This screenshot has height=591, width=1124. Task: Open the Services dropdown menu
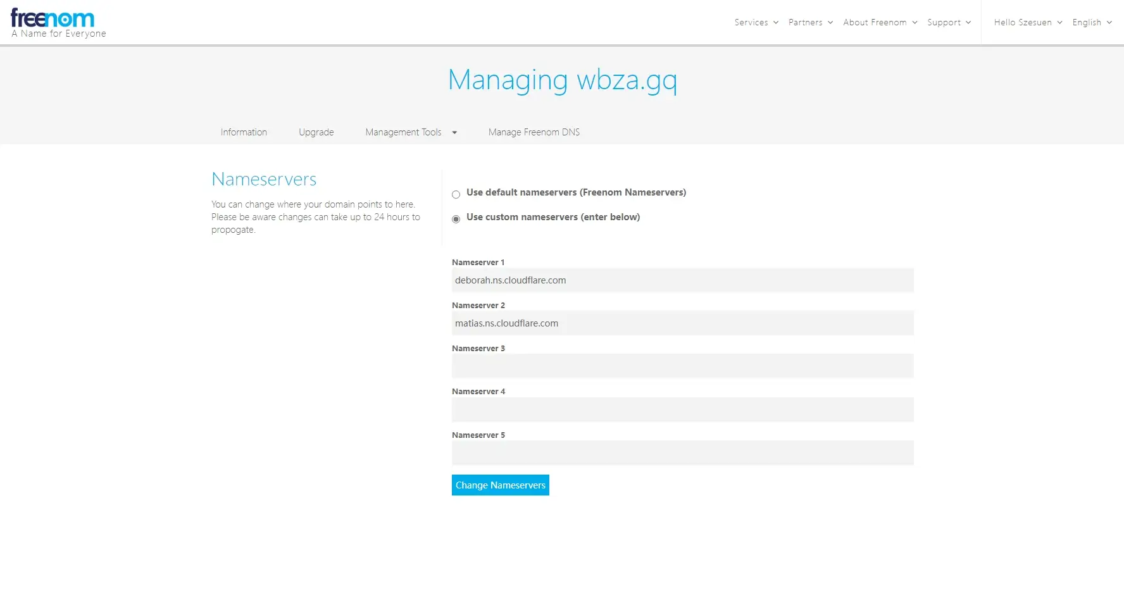756,23
